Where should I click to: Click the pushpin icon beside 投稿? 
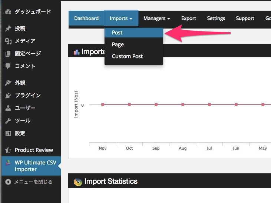coord(8,29)
